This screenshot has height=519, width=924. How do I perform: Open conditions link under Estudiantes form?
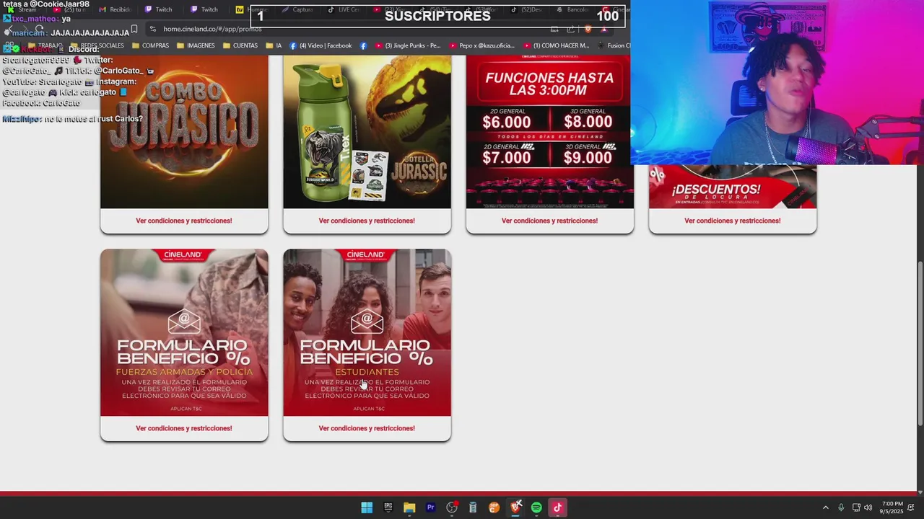(367, 428)
